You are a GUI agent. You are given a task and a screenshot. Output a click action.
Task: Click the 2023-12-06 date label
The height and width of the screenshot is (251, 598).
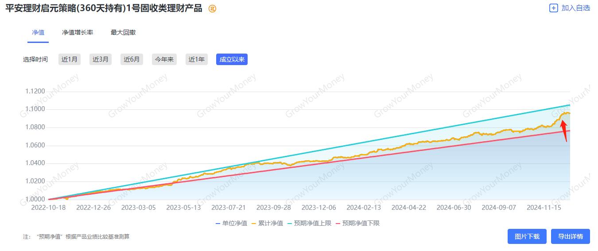(x=319, y=207)
